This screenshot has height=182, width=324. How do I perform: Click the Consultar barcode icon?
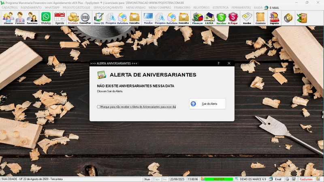85,18
